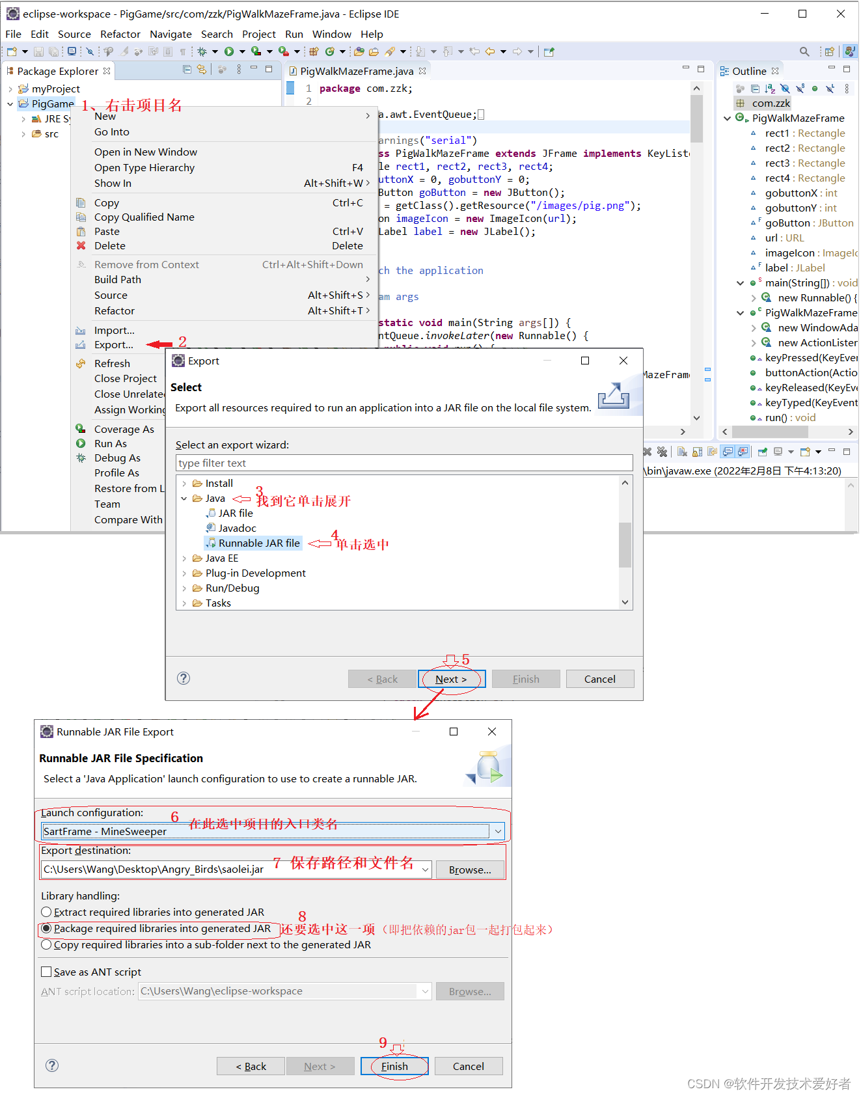Screen dimensions: 861x1096
Task: Toggle Show Console When Standard Out Changes
Action: [728, 452]
